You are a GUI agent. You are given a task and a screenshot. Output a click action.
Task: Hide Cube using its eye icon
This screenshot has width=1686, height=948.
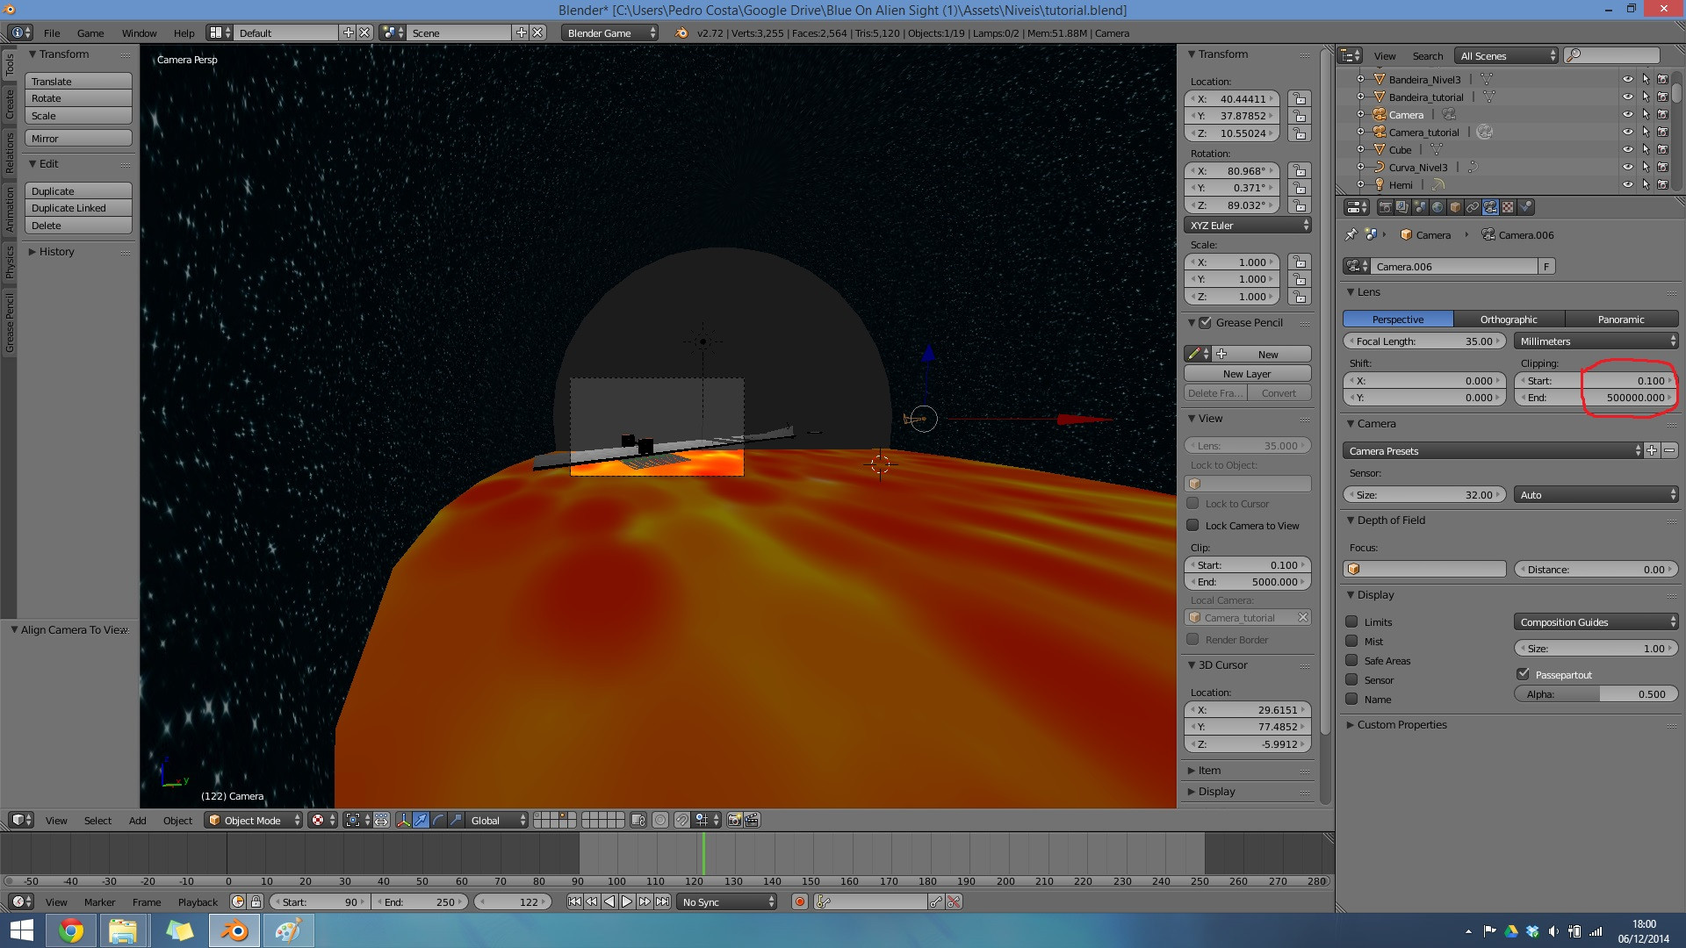[x=1627, y=149]
